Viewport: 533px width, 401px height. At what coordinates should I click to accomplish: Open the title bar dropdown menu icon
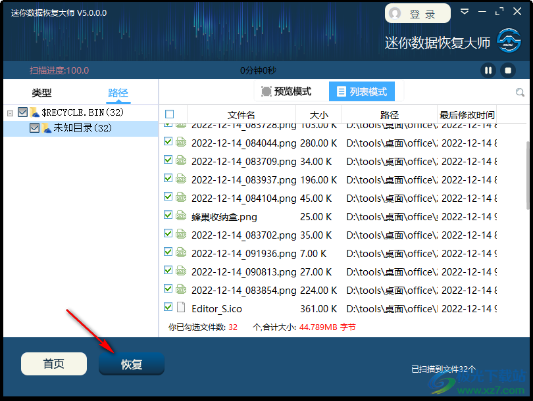[465, 12]
